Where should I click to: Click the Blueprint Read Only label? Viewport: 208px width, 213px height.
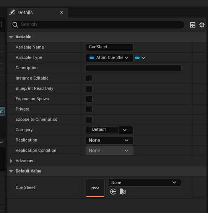[34, 88]
